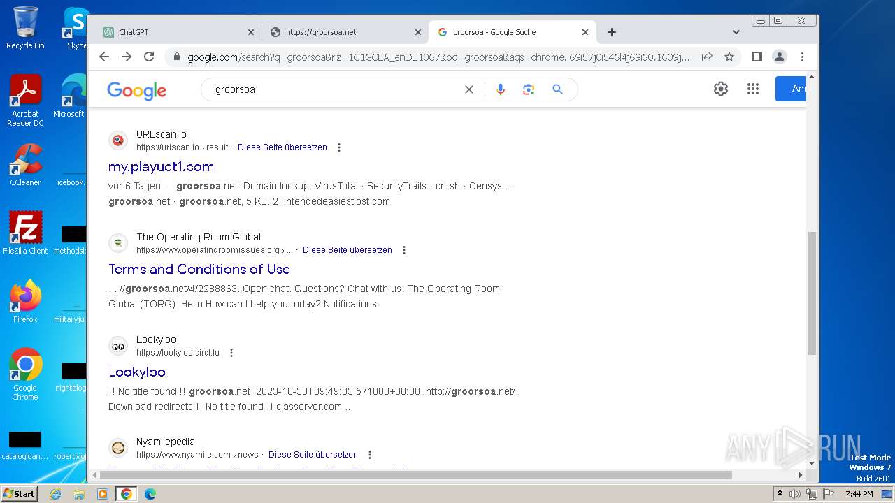This screenshot has width=895, height=503.
Task: Open more options for Operating Room Global result
Action: [x=403, y=250]
